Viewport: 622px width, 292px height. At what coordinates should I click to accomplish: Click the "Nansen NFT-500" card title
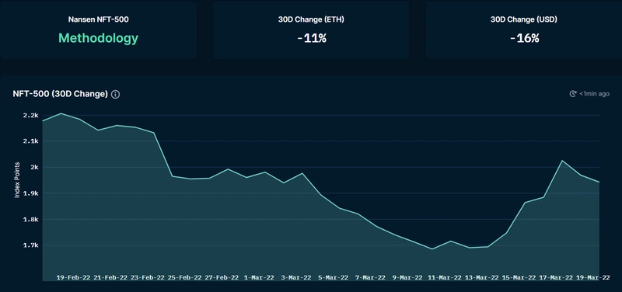(99, 19)
